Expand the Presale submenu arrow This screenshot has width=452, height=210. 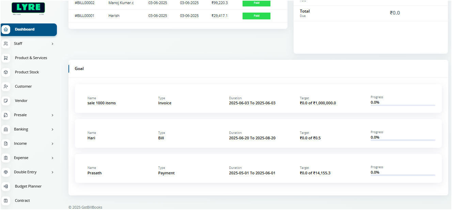tap(52, 115)
